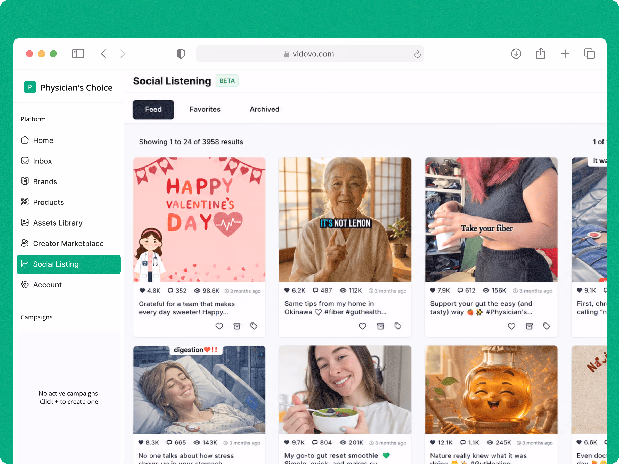This screenshot has width=619, height=464.
Task: Open the smoothie bowl woman thumbnail
Action: click(345, 390)
